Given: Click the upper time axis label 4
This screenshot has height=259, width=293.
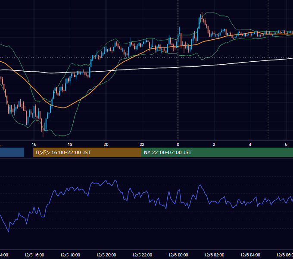Looking at the screenshot, I should (x=250, y=145).
